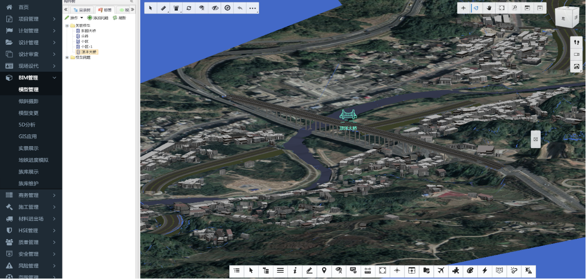Toggle the hide-element crossed eye icon
Viewport: 586px width, 279px height.
pos(215,8)
